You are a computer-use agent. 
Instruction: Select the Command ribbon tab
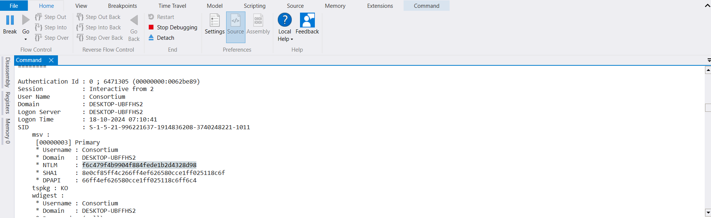427,6
